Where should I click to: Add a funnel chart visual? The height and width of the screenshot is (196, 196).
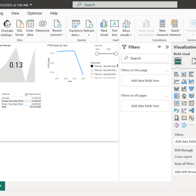click(191, 89)
